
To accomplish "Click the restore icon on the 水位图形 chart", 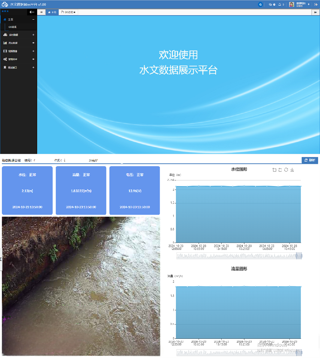I will 280,170.
